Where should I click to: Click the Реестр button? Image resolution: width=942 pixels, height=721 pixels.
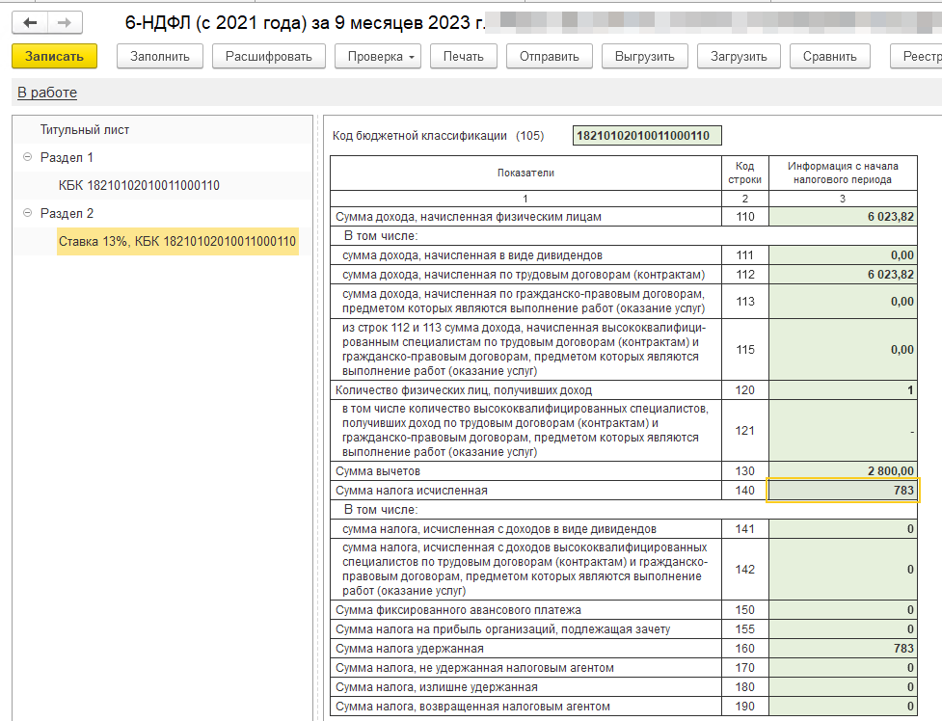pyautogui.click(x=916, y=57)
